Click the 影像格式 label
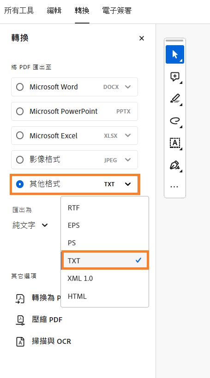The image size is (210, 378). coord(45,159)
